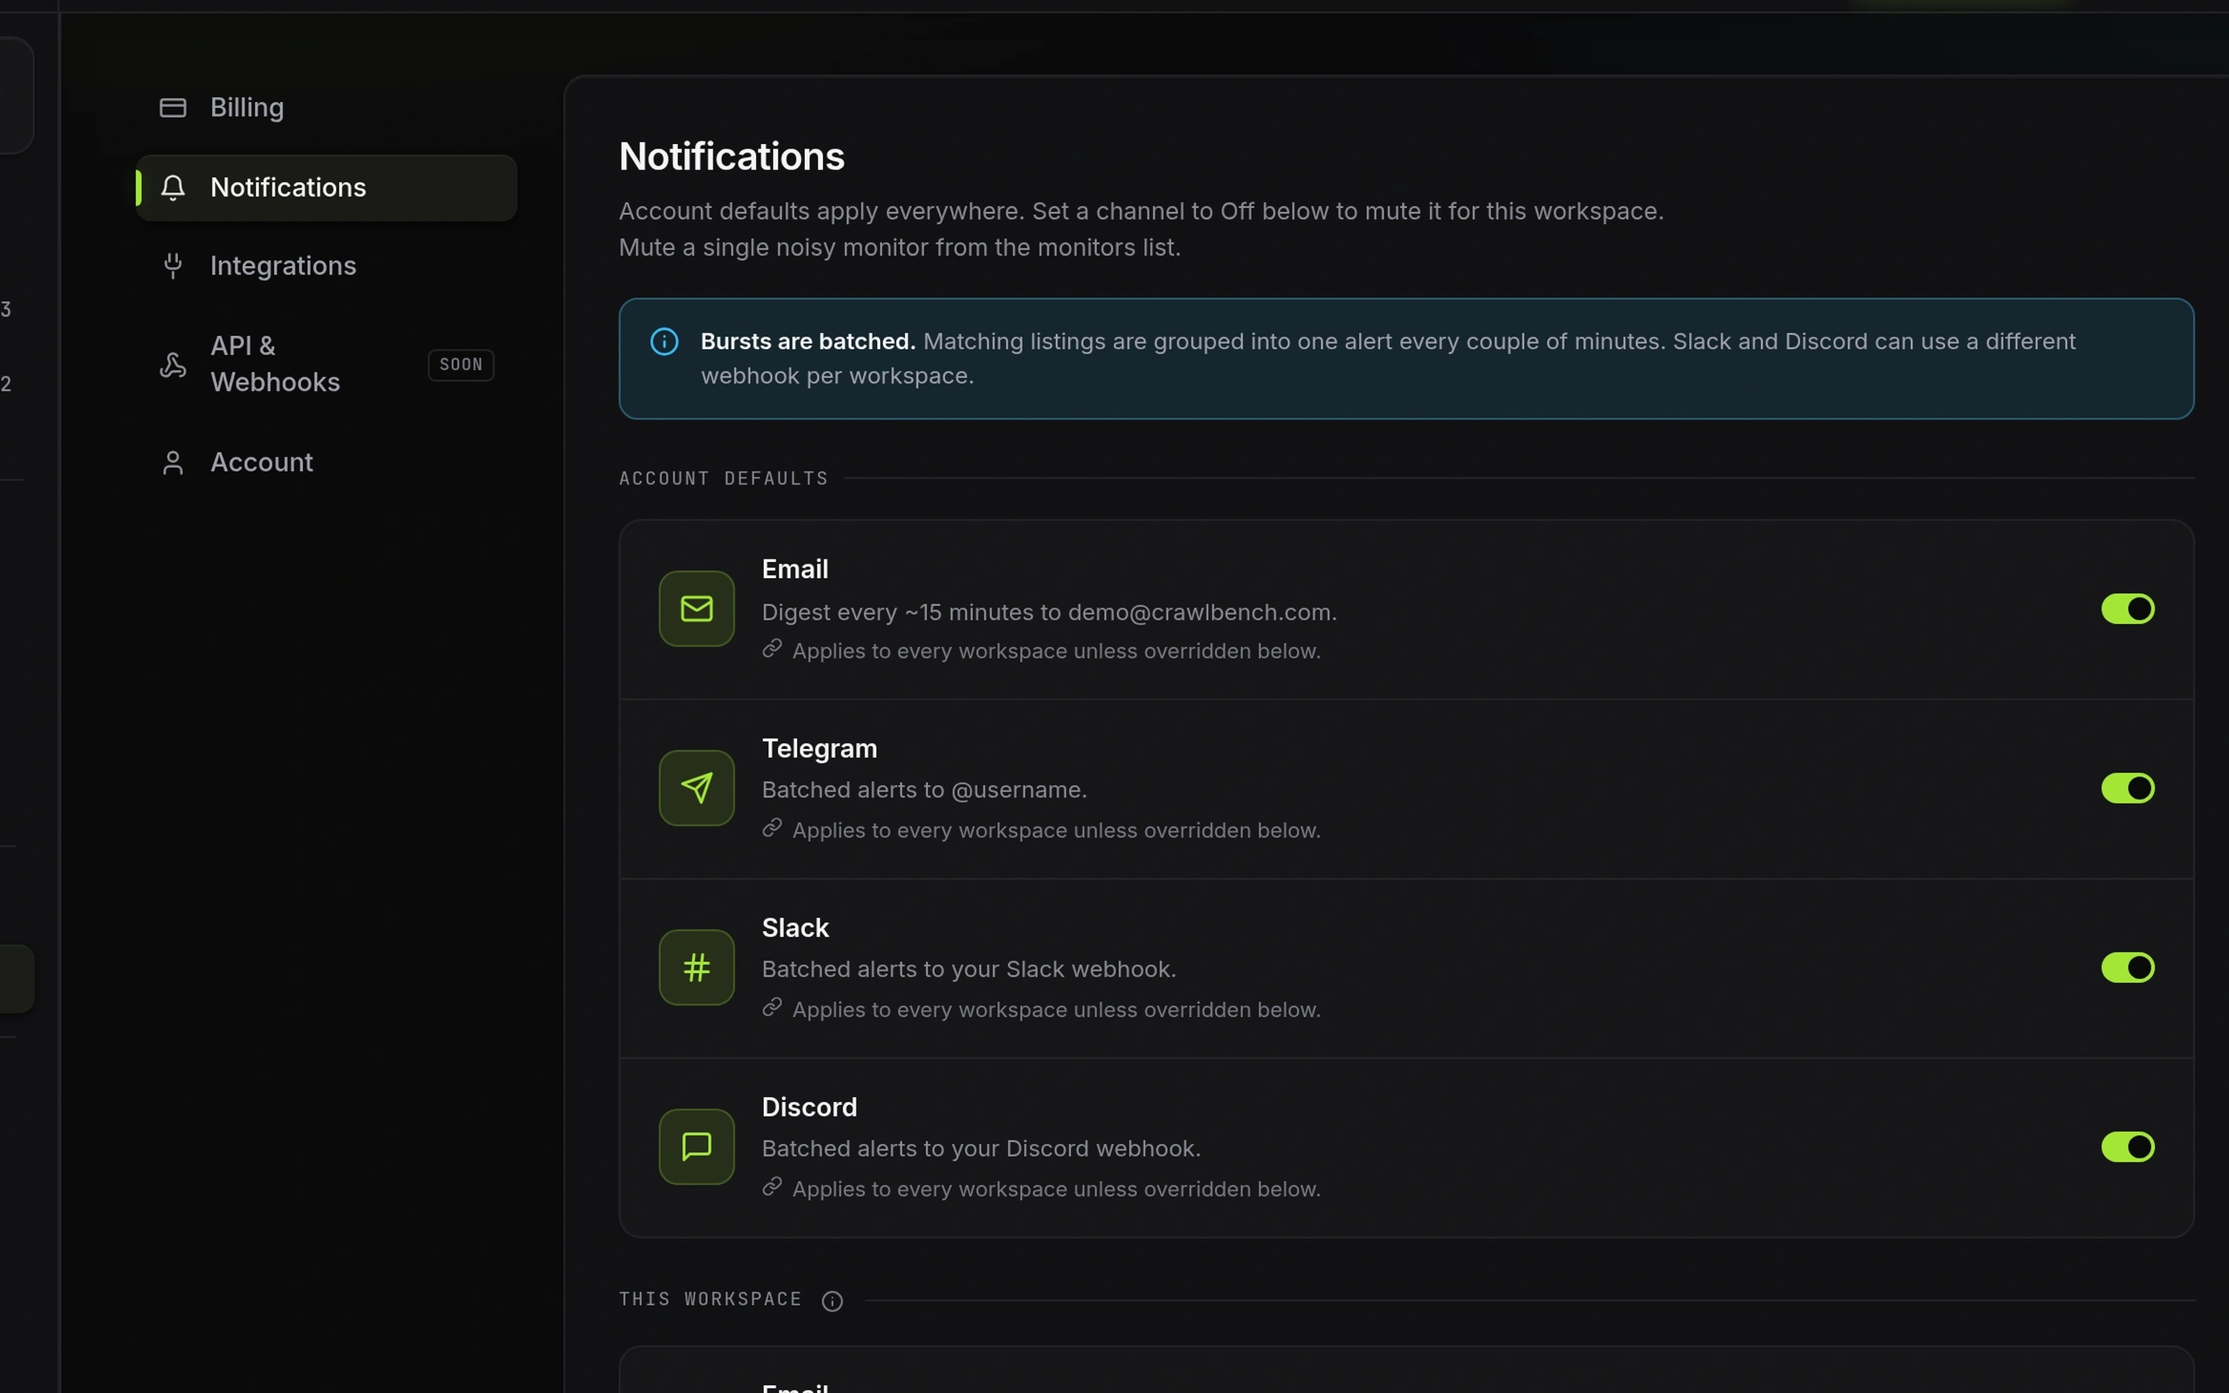Screen dimensions: 2229x1393
Task: Click the 'Bursts are batched.' bold text
Action: click(x=808, y=342)
